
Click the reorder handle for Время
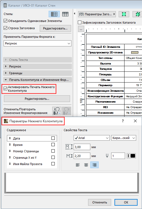point(10,145)
